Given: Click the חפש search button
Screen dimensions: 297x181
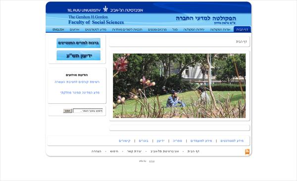Looking at the screenshot, I should [68, 111].
